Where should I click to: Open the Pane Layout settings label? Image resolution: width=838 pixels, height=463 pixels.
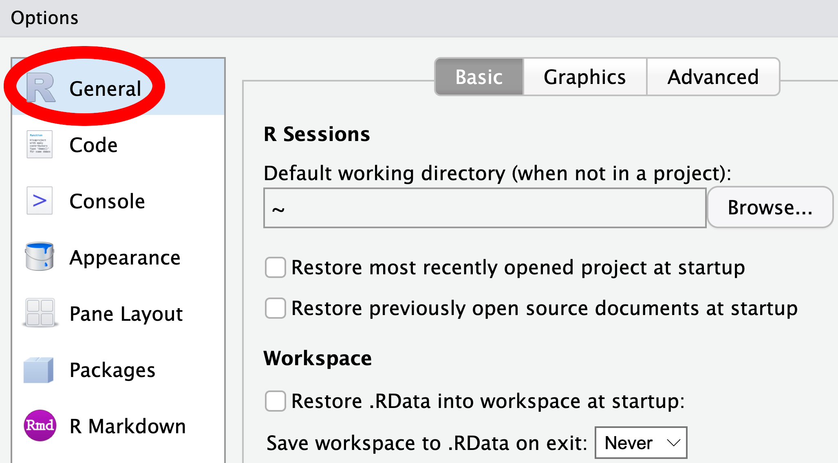point(126,314)
